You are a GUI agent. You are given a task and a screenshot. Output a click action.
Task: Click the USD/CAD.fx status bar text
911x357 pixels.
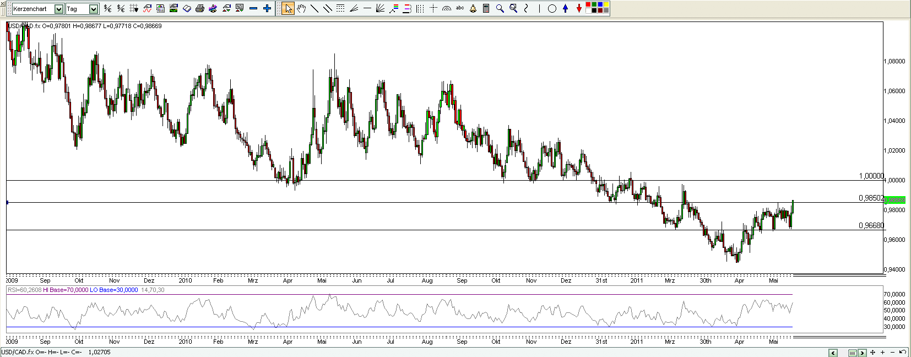tap(56, 352)
